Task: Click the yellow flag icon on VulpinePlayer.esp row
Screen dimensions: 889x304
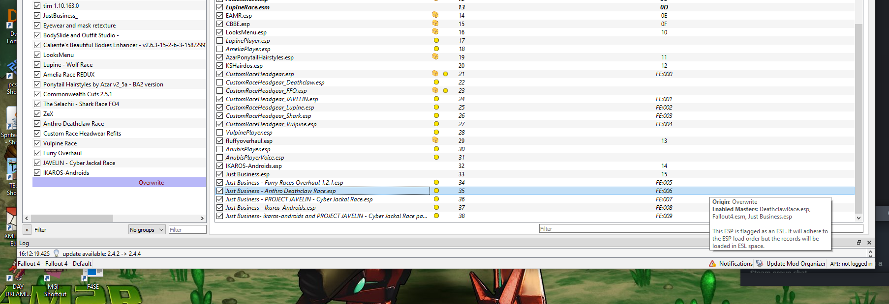Action: (x=436, y=132)
